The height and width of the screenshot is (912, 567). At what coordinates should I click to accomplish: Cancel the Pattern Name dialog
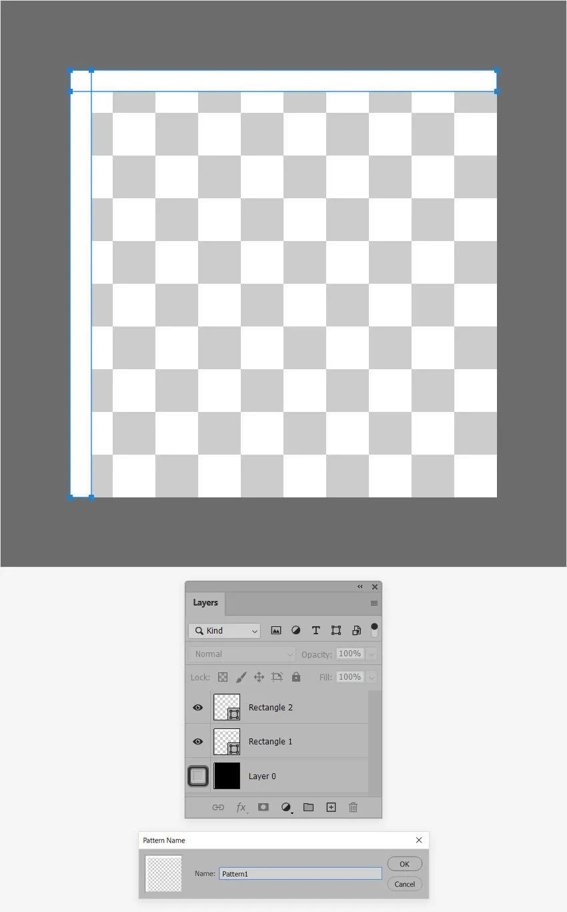(x=404, y=884)
